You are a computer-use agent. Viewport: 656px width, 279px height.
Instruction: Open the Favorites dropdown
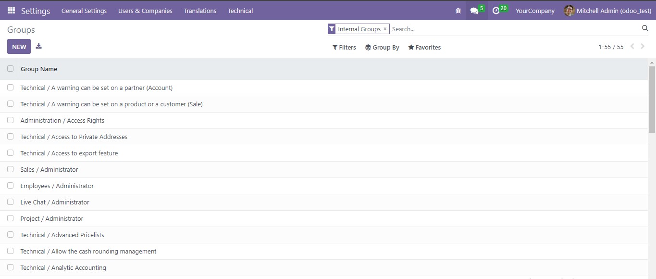(x=424, y=47)
